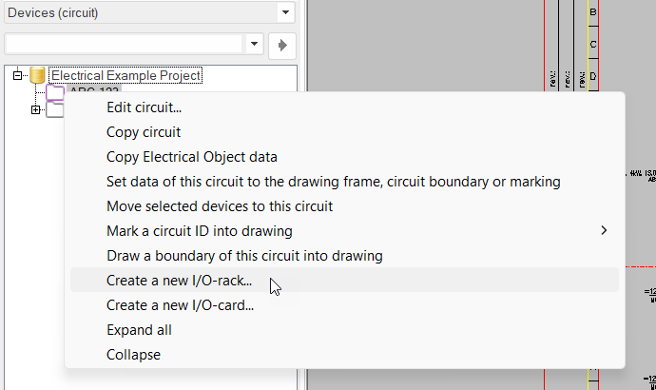Select Edit circuit... from context menu
Image resolution: width=656 pixels, height=390 pixels.
coord(144,107)
